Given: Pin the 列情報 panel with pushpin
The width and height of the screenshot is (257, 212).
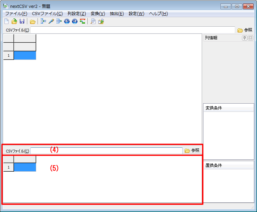Looking at the screenshot, I should click(x=244, y=38).
